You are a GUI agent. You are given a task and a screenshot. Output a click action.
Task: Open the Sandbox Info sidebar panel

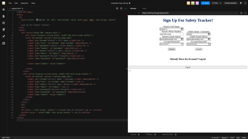pos(4,10)
